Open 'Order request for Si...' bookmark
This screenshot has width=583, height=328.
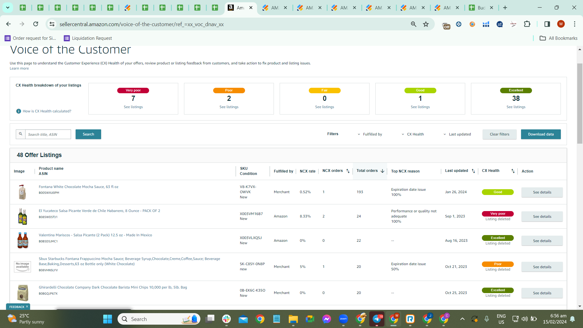click(x=30, y=38)
